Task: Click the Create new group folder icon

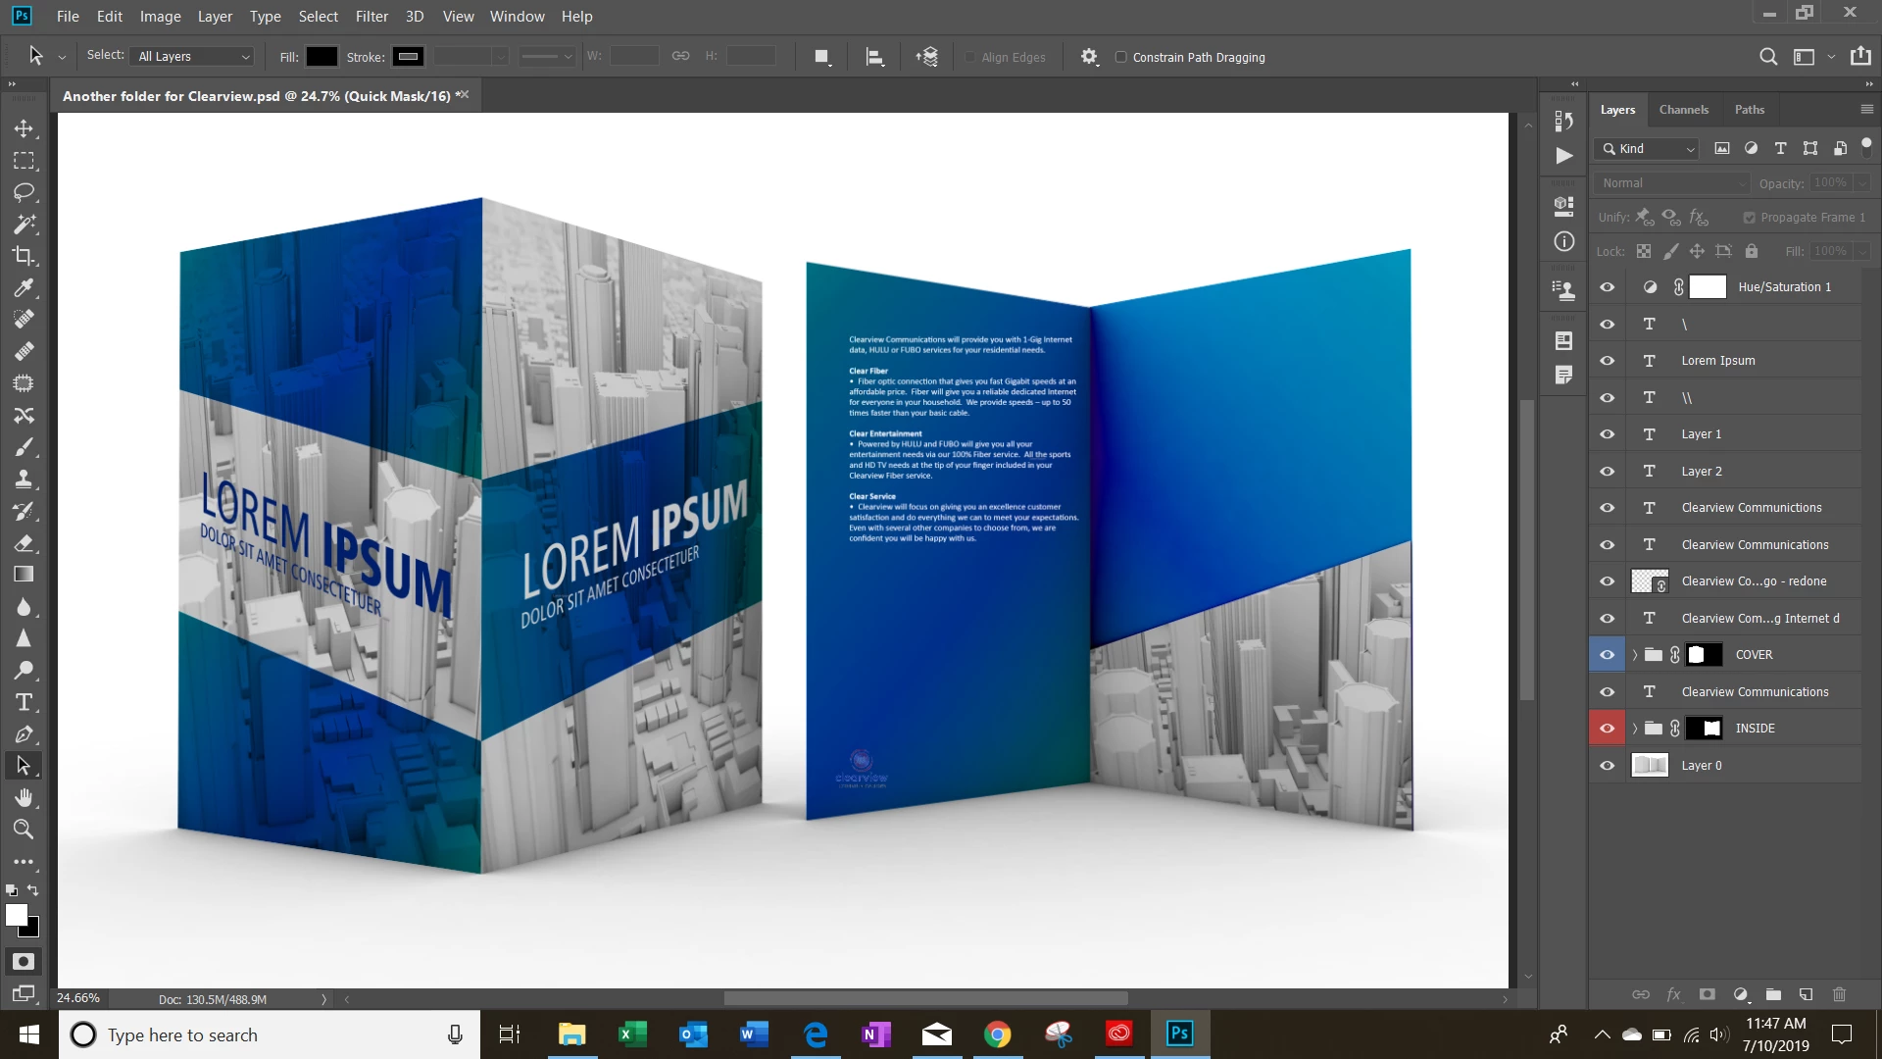Action: click(x=1773, y=994)
